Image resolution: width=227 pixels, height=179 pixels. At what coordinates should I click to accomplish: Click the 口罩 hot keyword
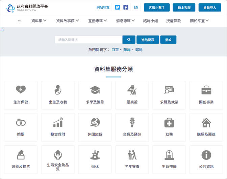click(x=115, y=50)
